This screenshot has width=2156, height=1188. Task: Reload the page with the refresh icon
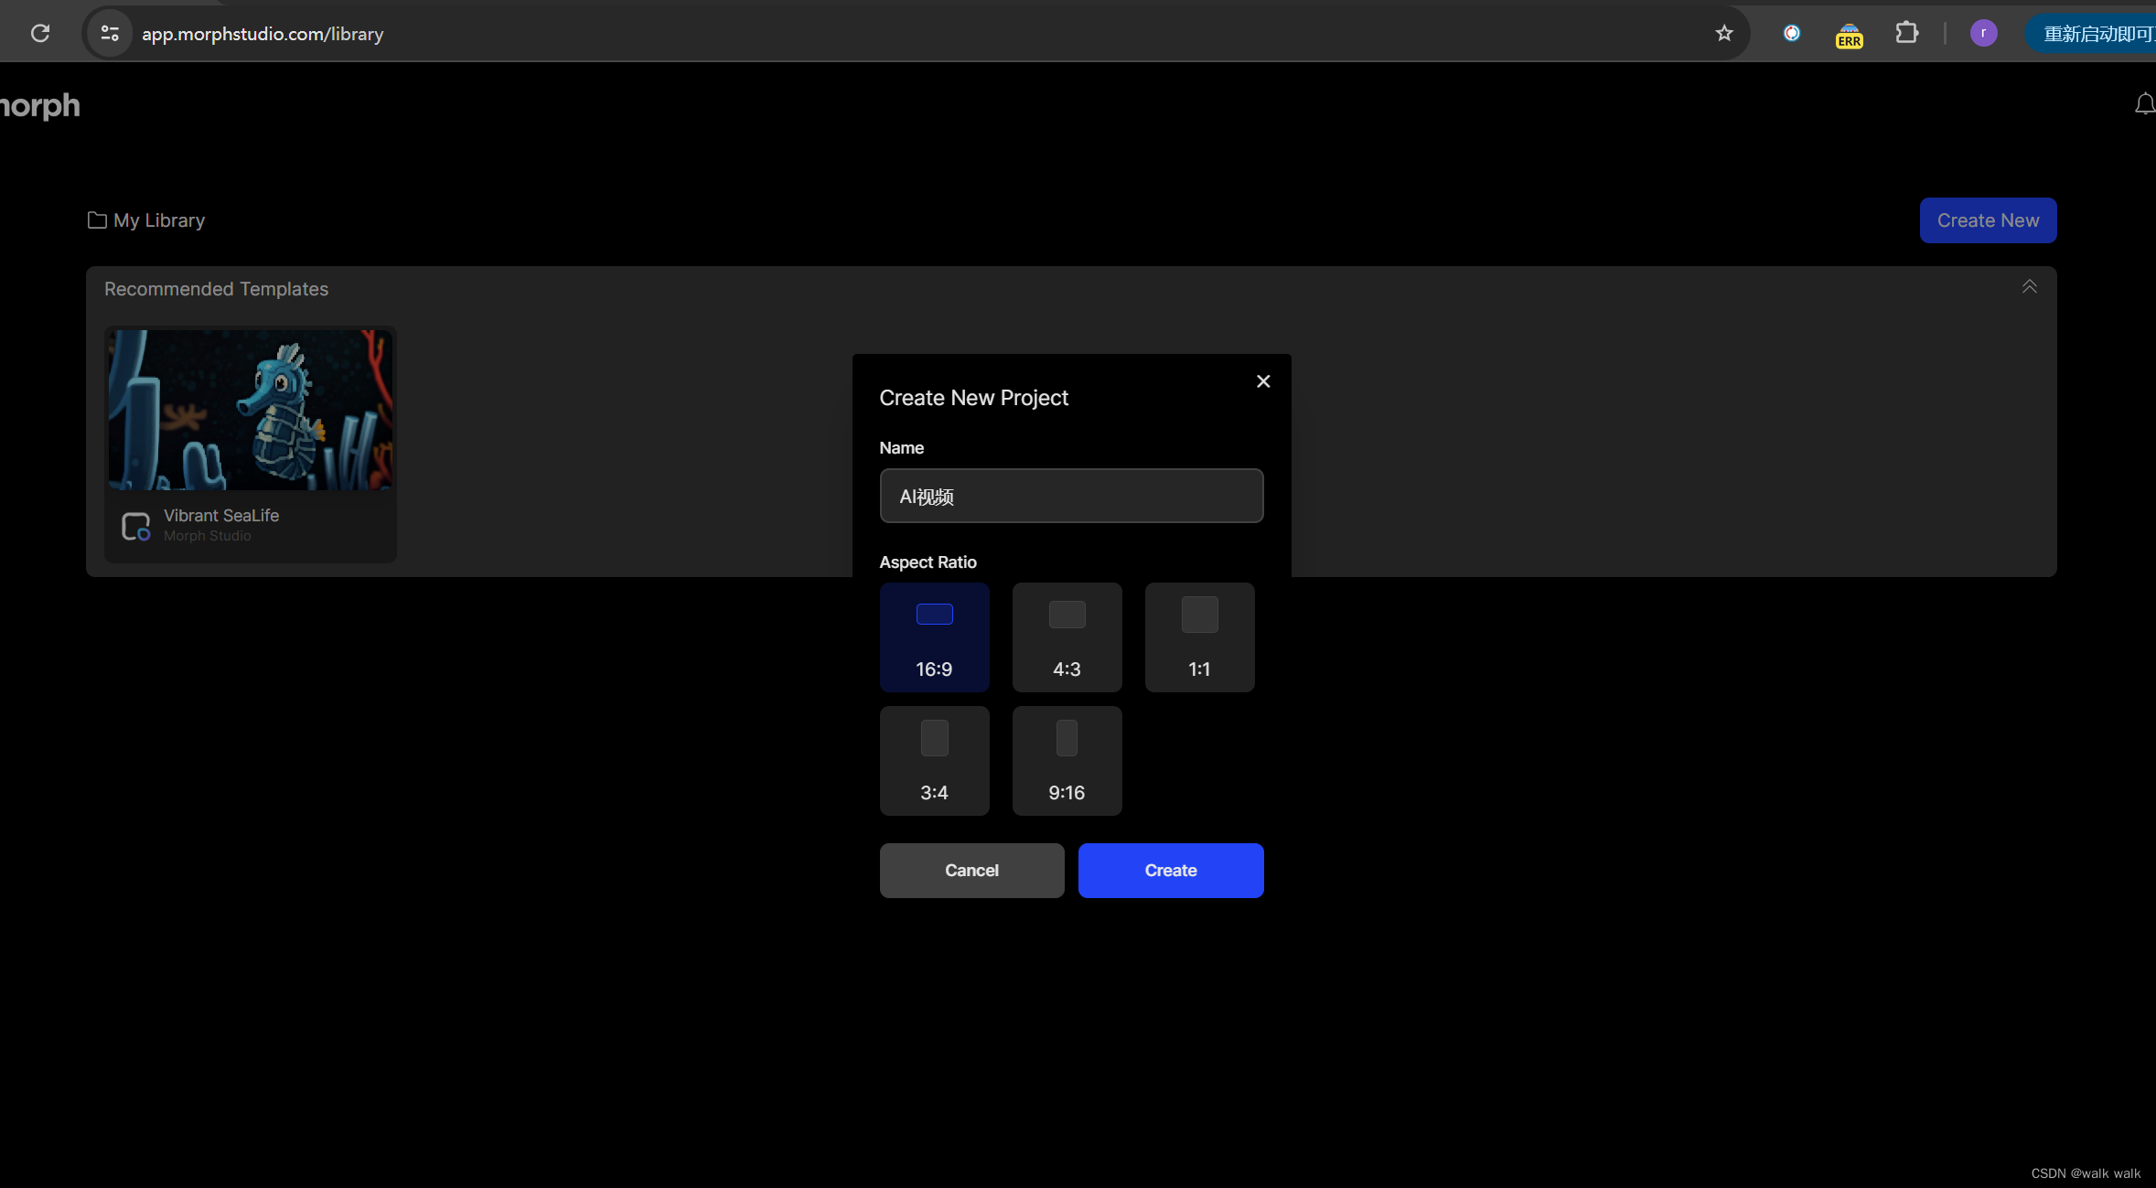[40, 34]
